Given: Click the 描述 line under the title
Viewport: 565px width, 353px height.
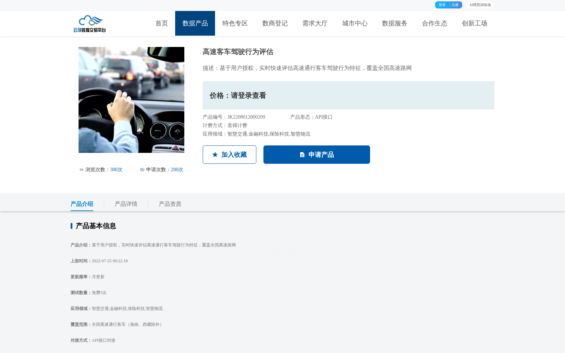Looking at the screenshot, I should click(307, 68).
